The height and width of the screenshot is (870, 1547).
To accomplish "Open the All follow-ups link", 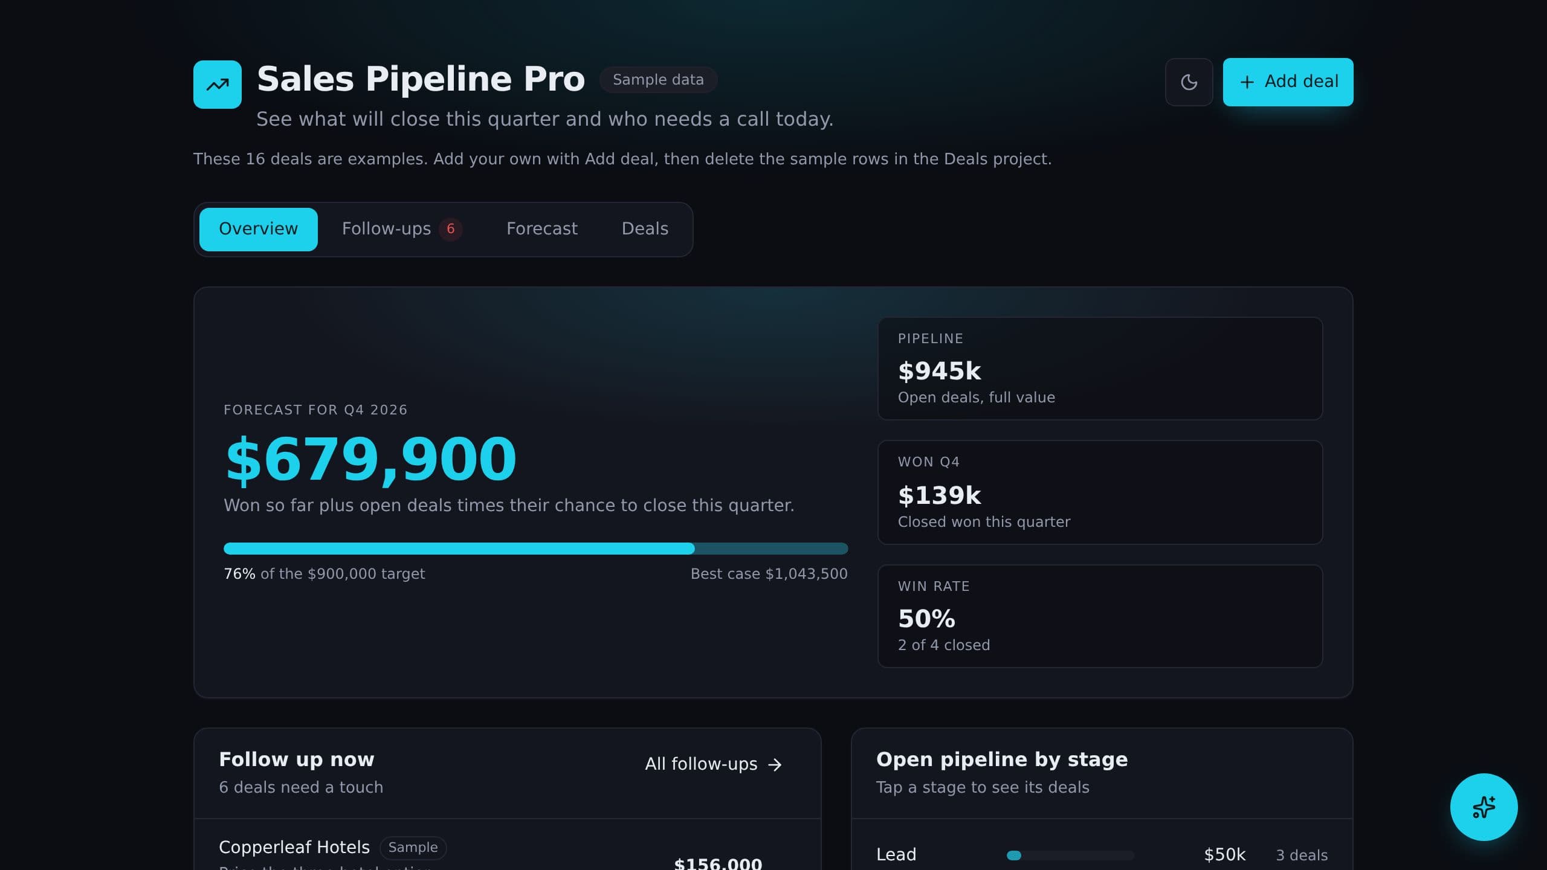I will pos(714,764).
